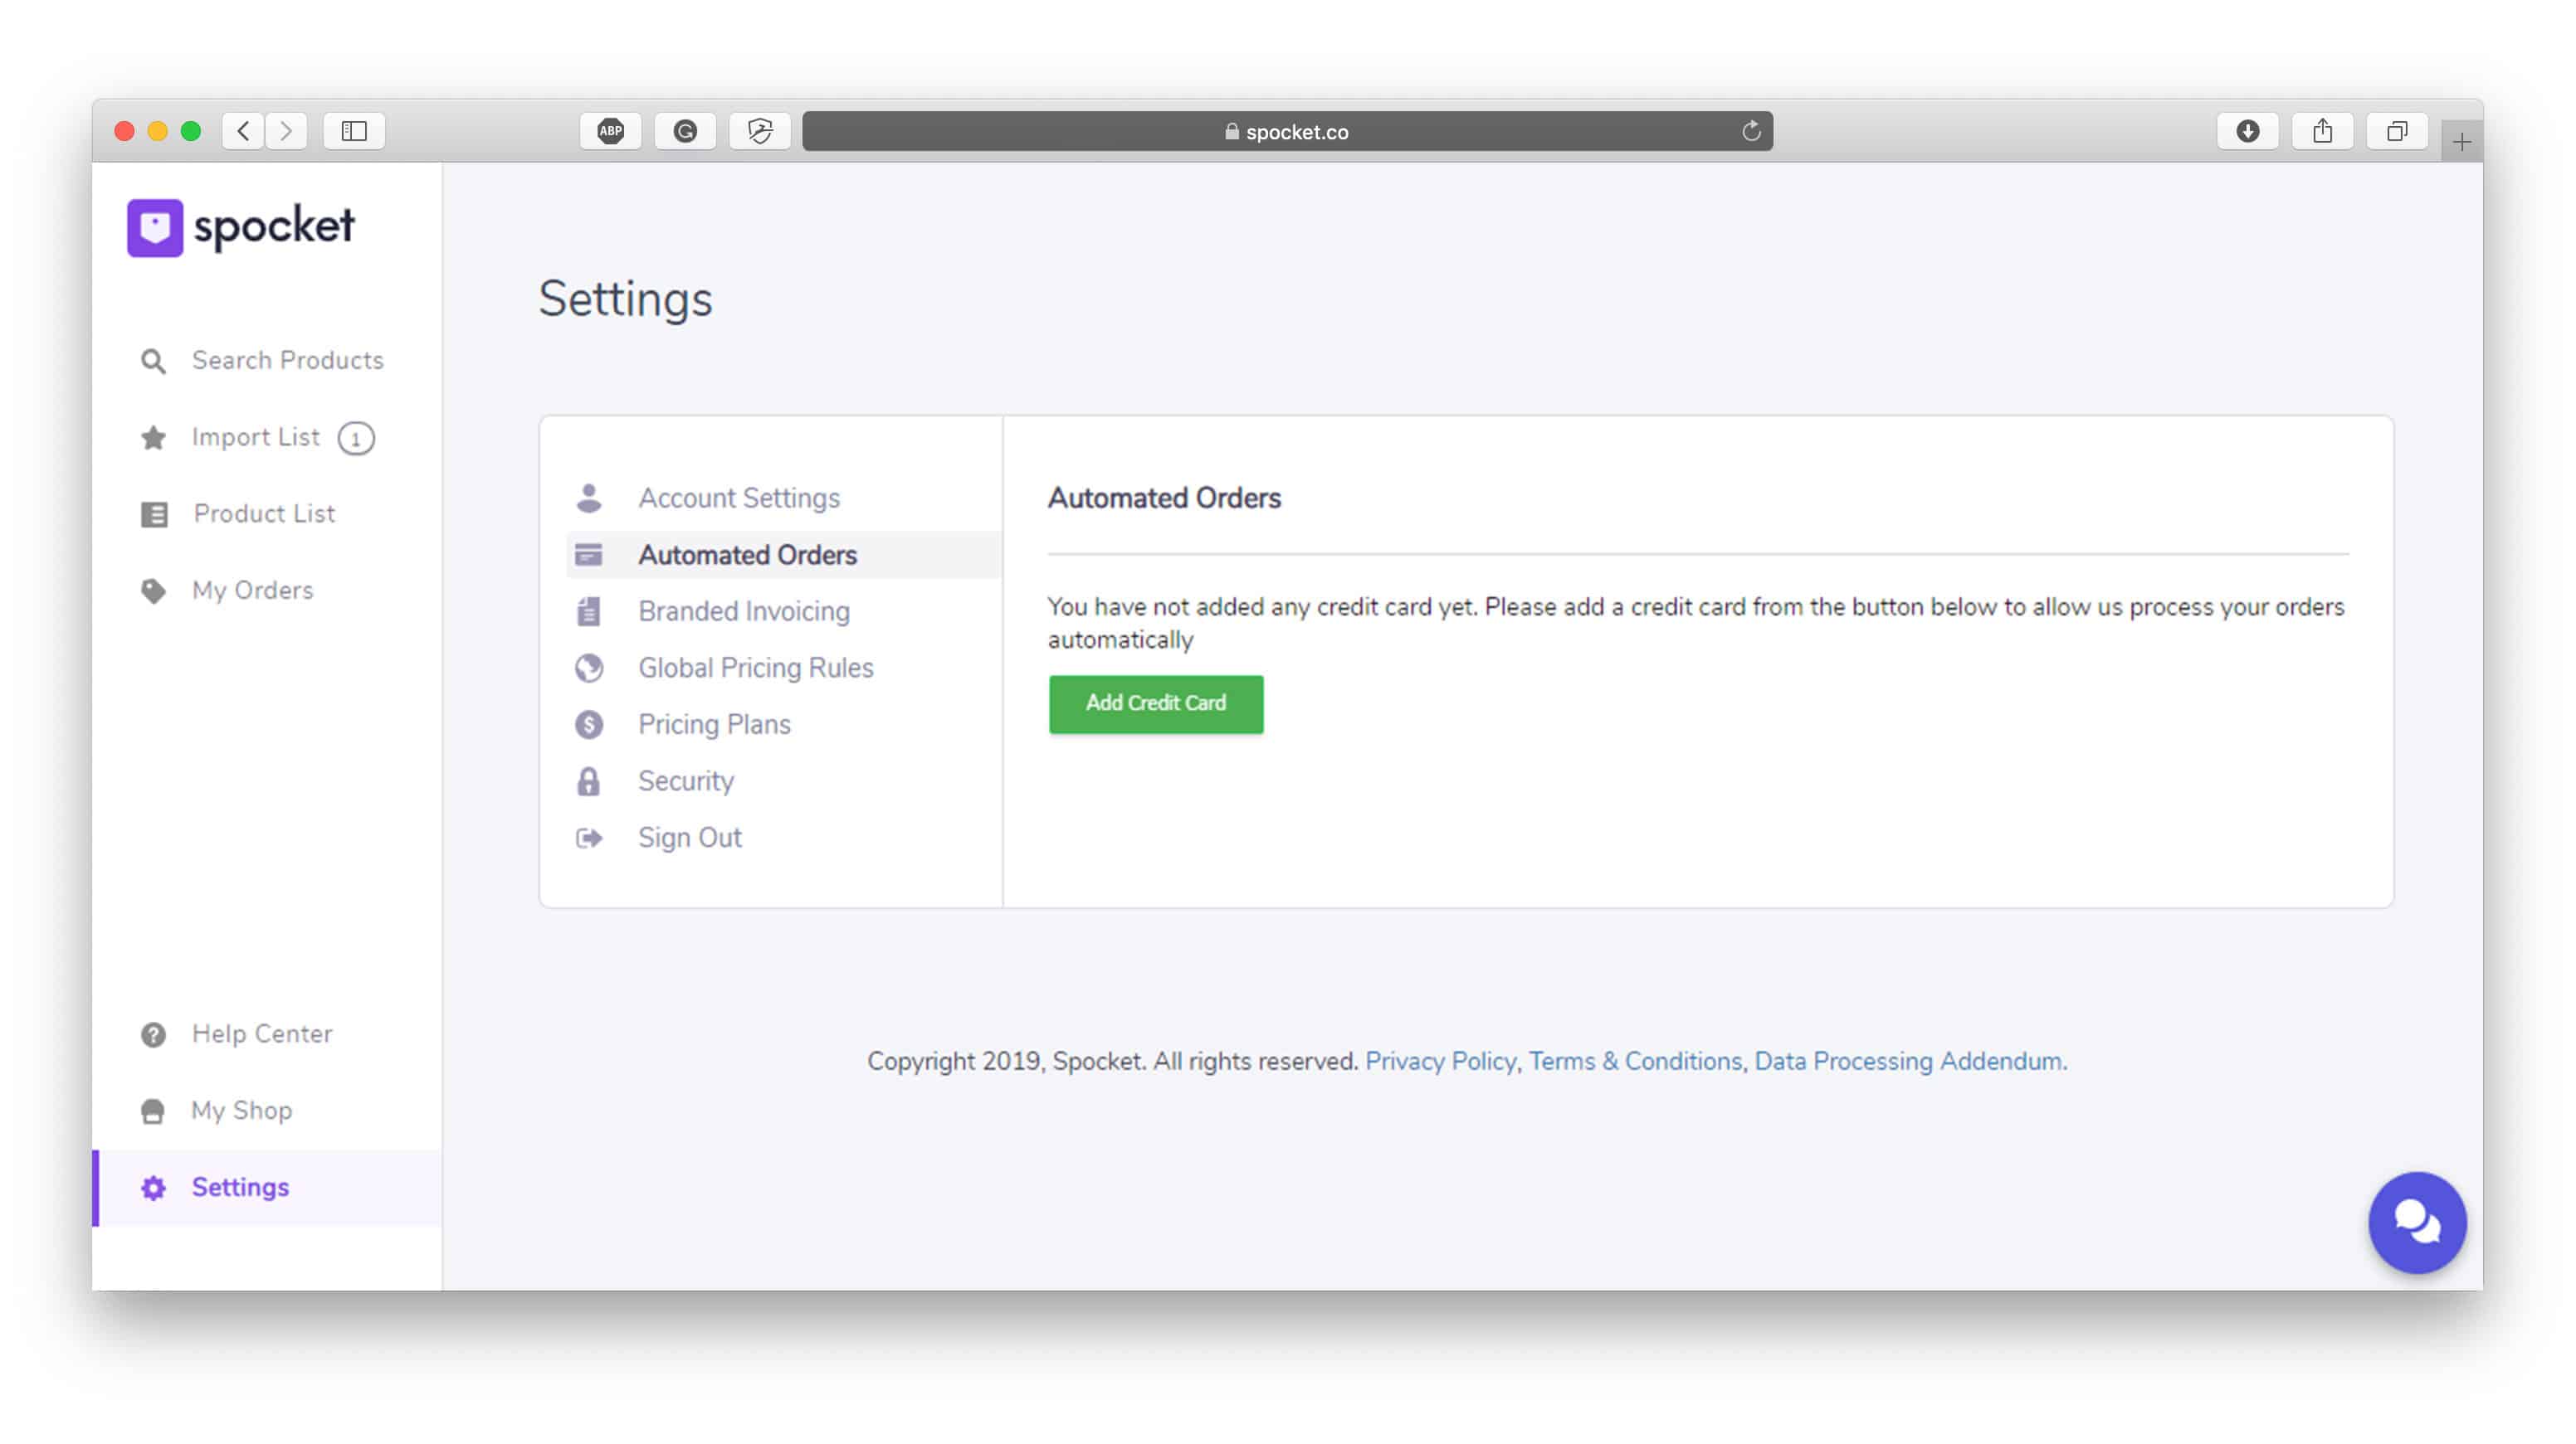Show all tabs overview button
This screenshot has height=1444, width=2576.
click(x=2397, y=131)
